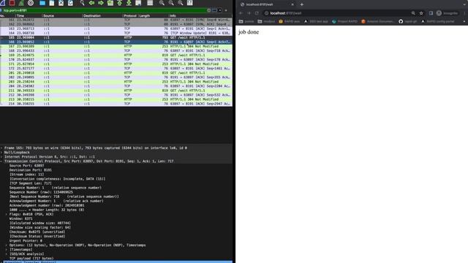The height and width of the screenshot is (263, 468).
Task: Open a new browser tab with plus
Action: [x=302, y=4]
